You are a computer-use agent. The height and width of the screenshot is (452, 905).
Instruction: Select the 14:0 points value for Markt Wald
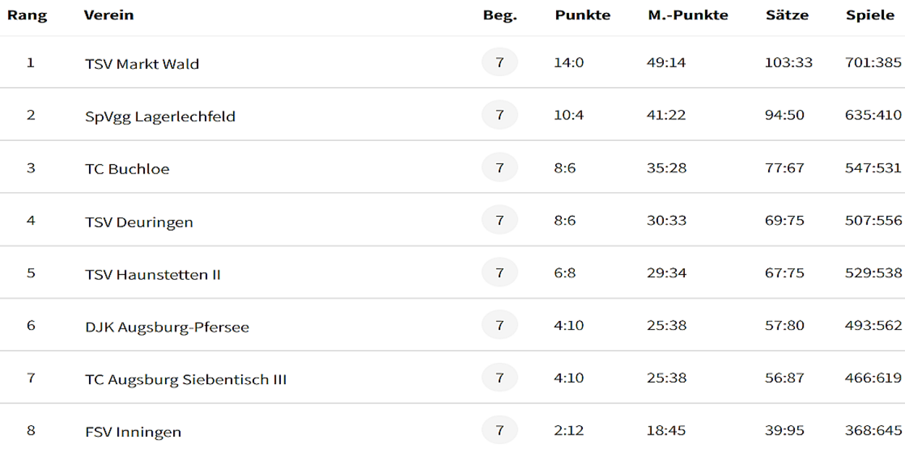click(x=569, y=63)
